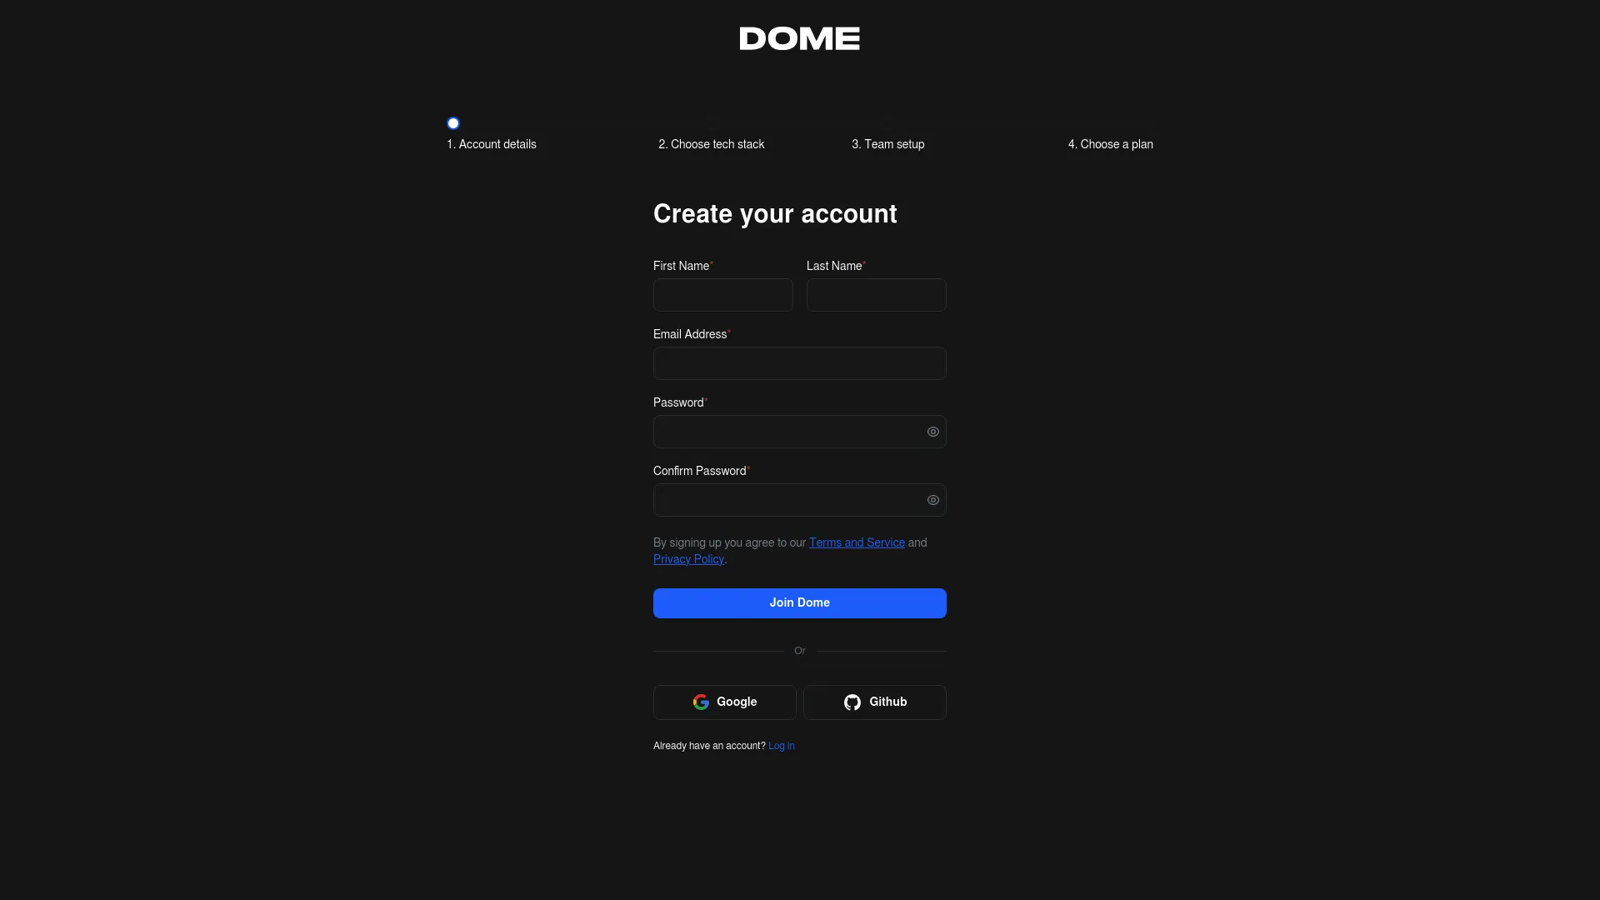Select the Last Name input field

pos(876,294)
